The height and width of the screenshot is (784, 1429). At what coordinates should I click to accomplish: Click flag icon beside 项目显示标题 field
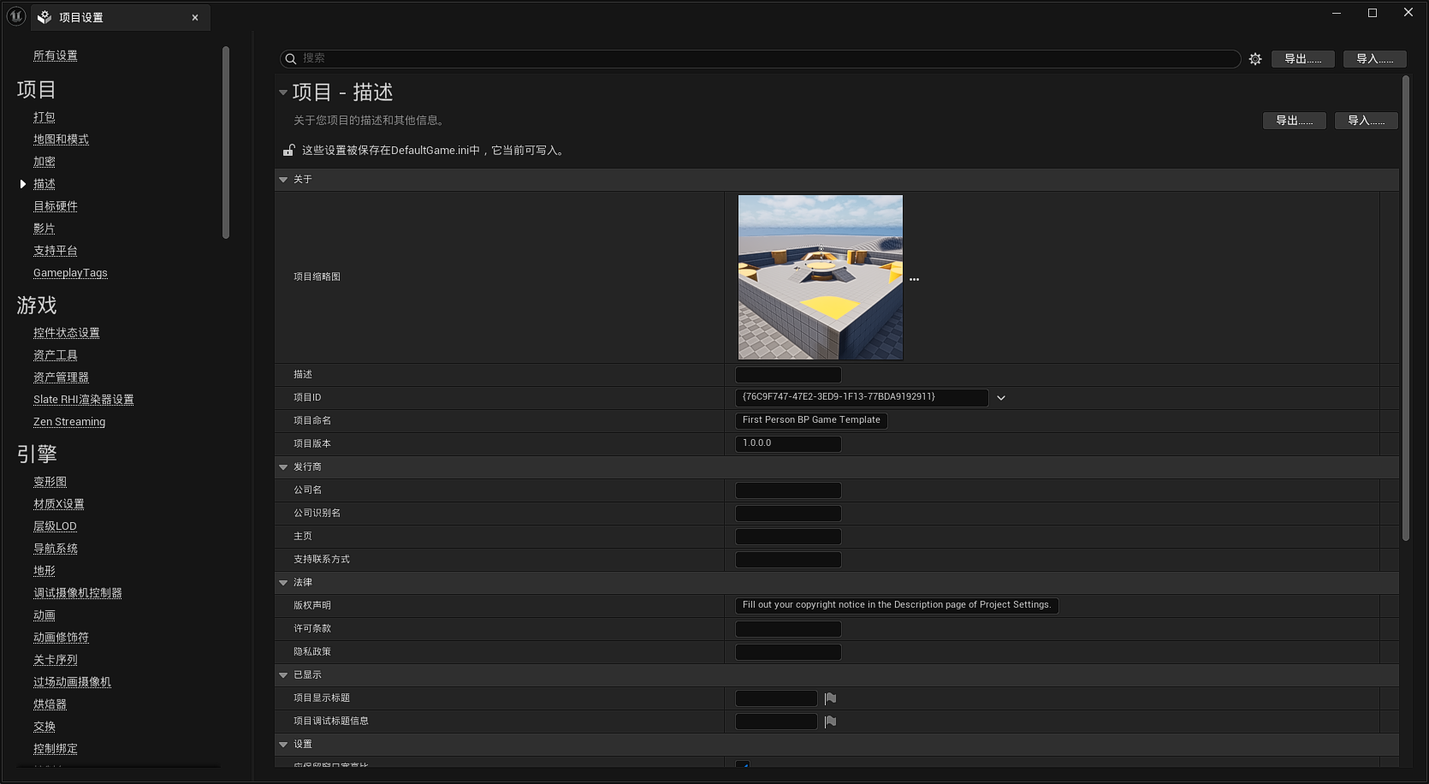830,698
